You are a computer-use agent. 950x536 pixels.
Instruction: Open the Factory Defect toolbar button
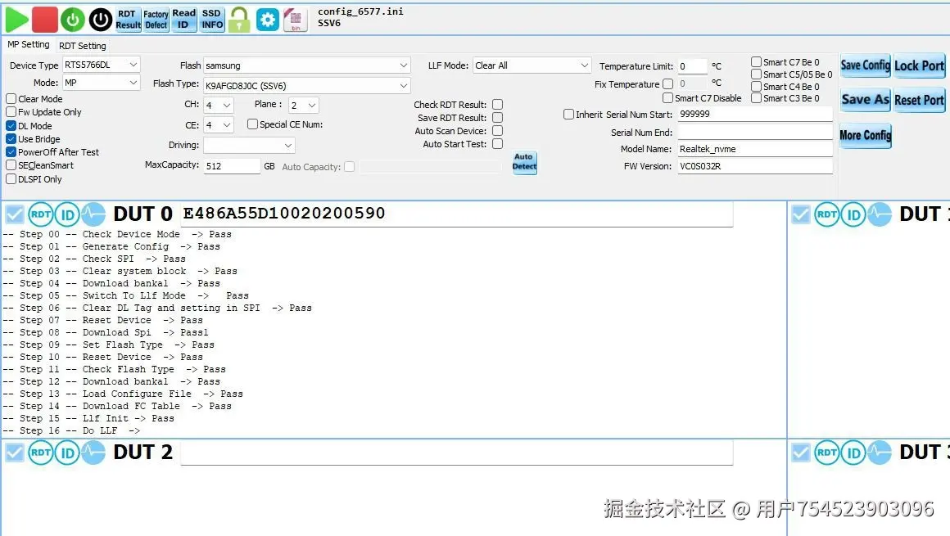(x=156, y=20)
